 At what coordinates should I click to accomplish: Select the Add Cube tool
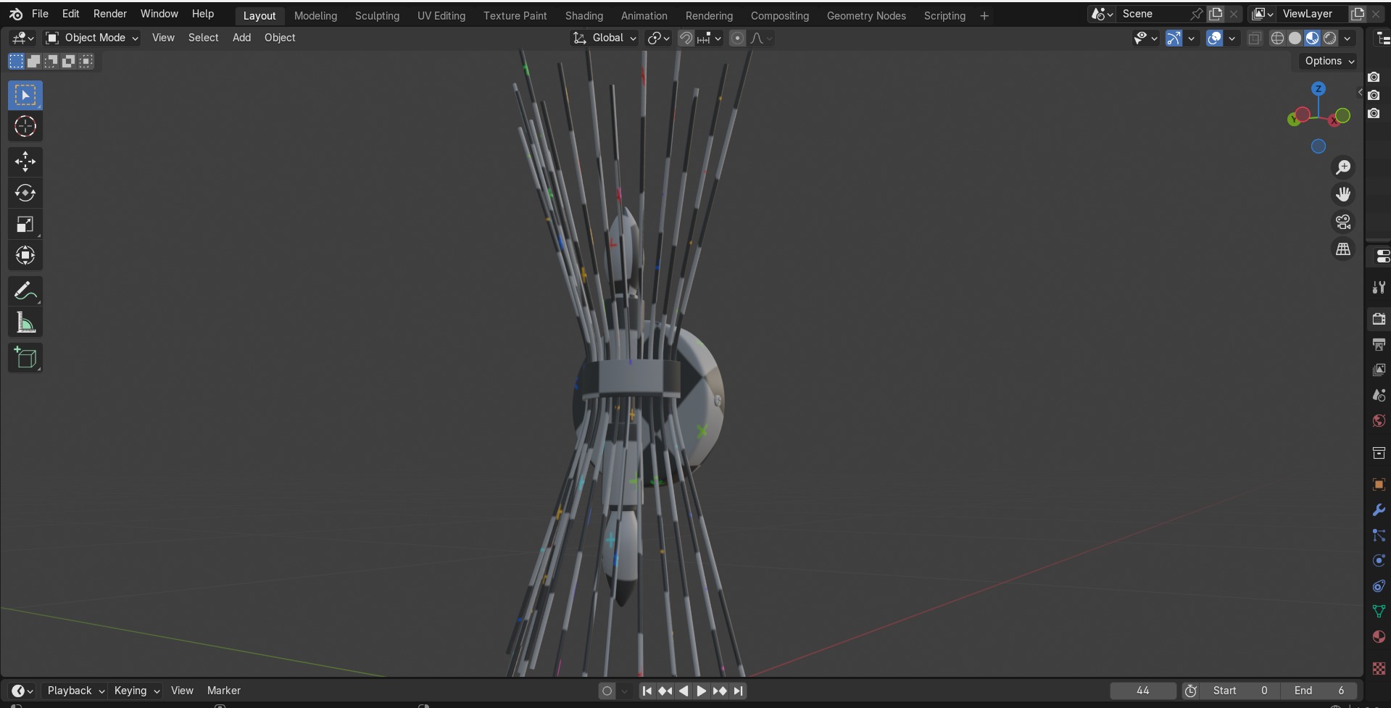tap(25, 358)
